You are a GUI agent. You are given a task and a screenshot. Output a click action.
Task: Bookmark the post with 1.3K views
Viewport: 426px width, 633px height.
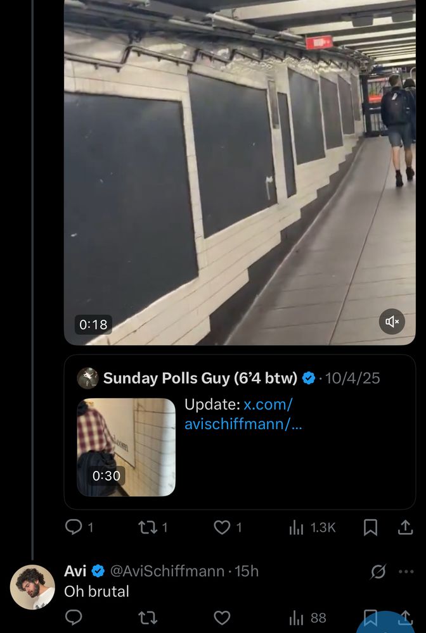click(371, 527)
